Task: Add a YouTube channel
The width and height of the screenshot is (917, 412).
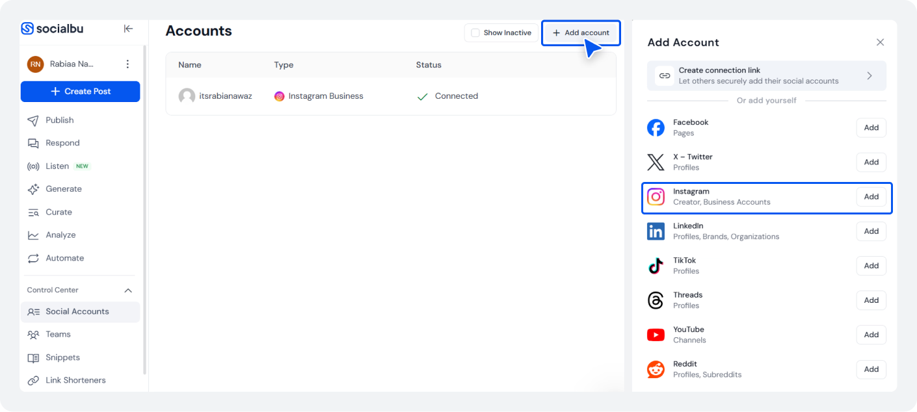Action: pos(871,335)
